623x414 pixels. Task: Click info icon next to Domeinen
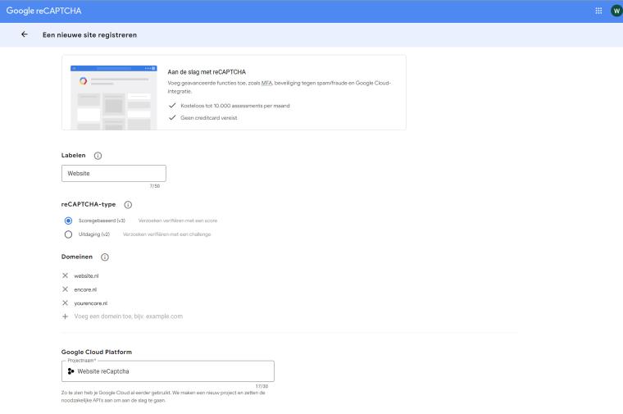click(x=104, y=257)
